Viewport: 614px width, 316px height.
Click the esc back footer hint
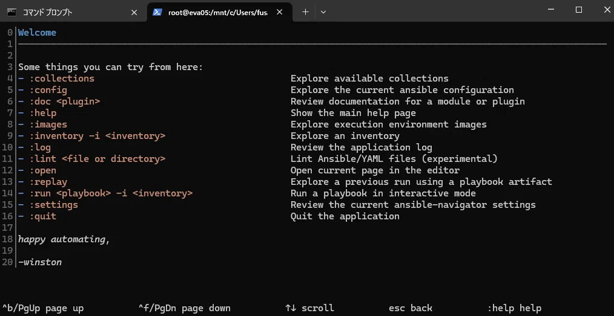[411, 308]
